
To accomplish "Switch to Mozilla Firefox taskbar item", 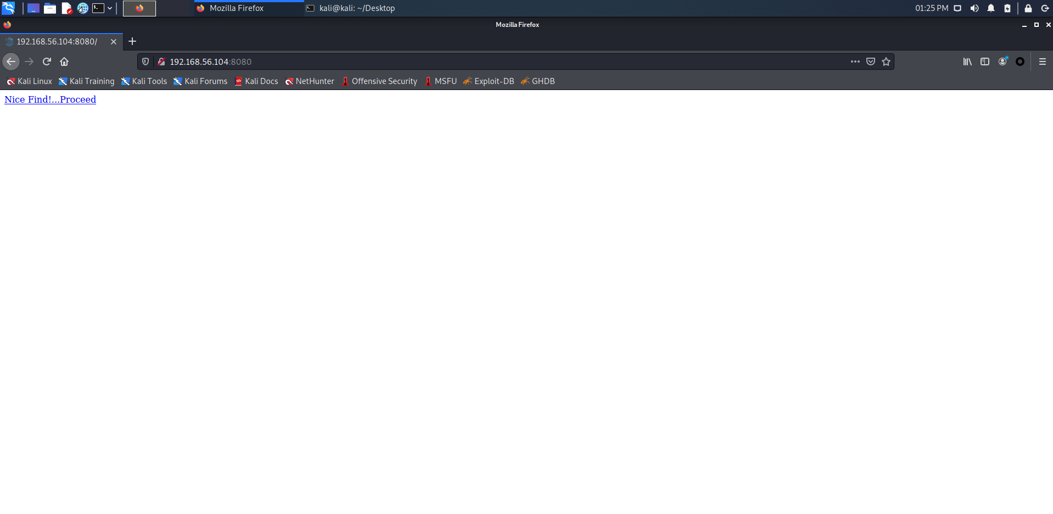I will (249, 8).
